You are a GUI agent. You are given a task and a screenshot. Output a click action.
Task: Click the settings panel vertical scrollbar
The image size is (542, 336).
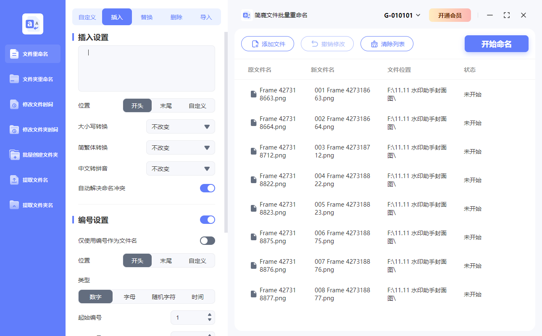pyautogui.click(x=226, y=132)
